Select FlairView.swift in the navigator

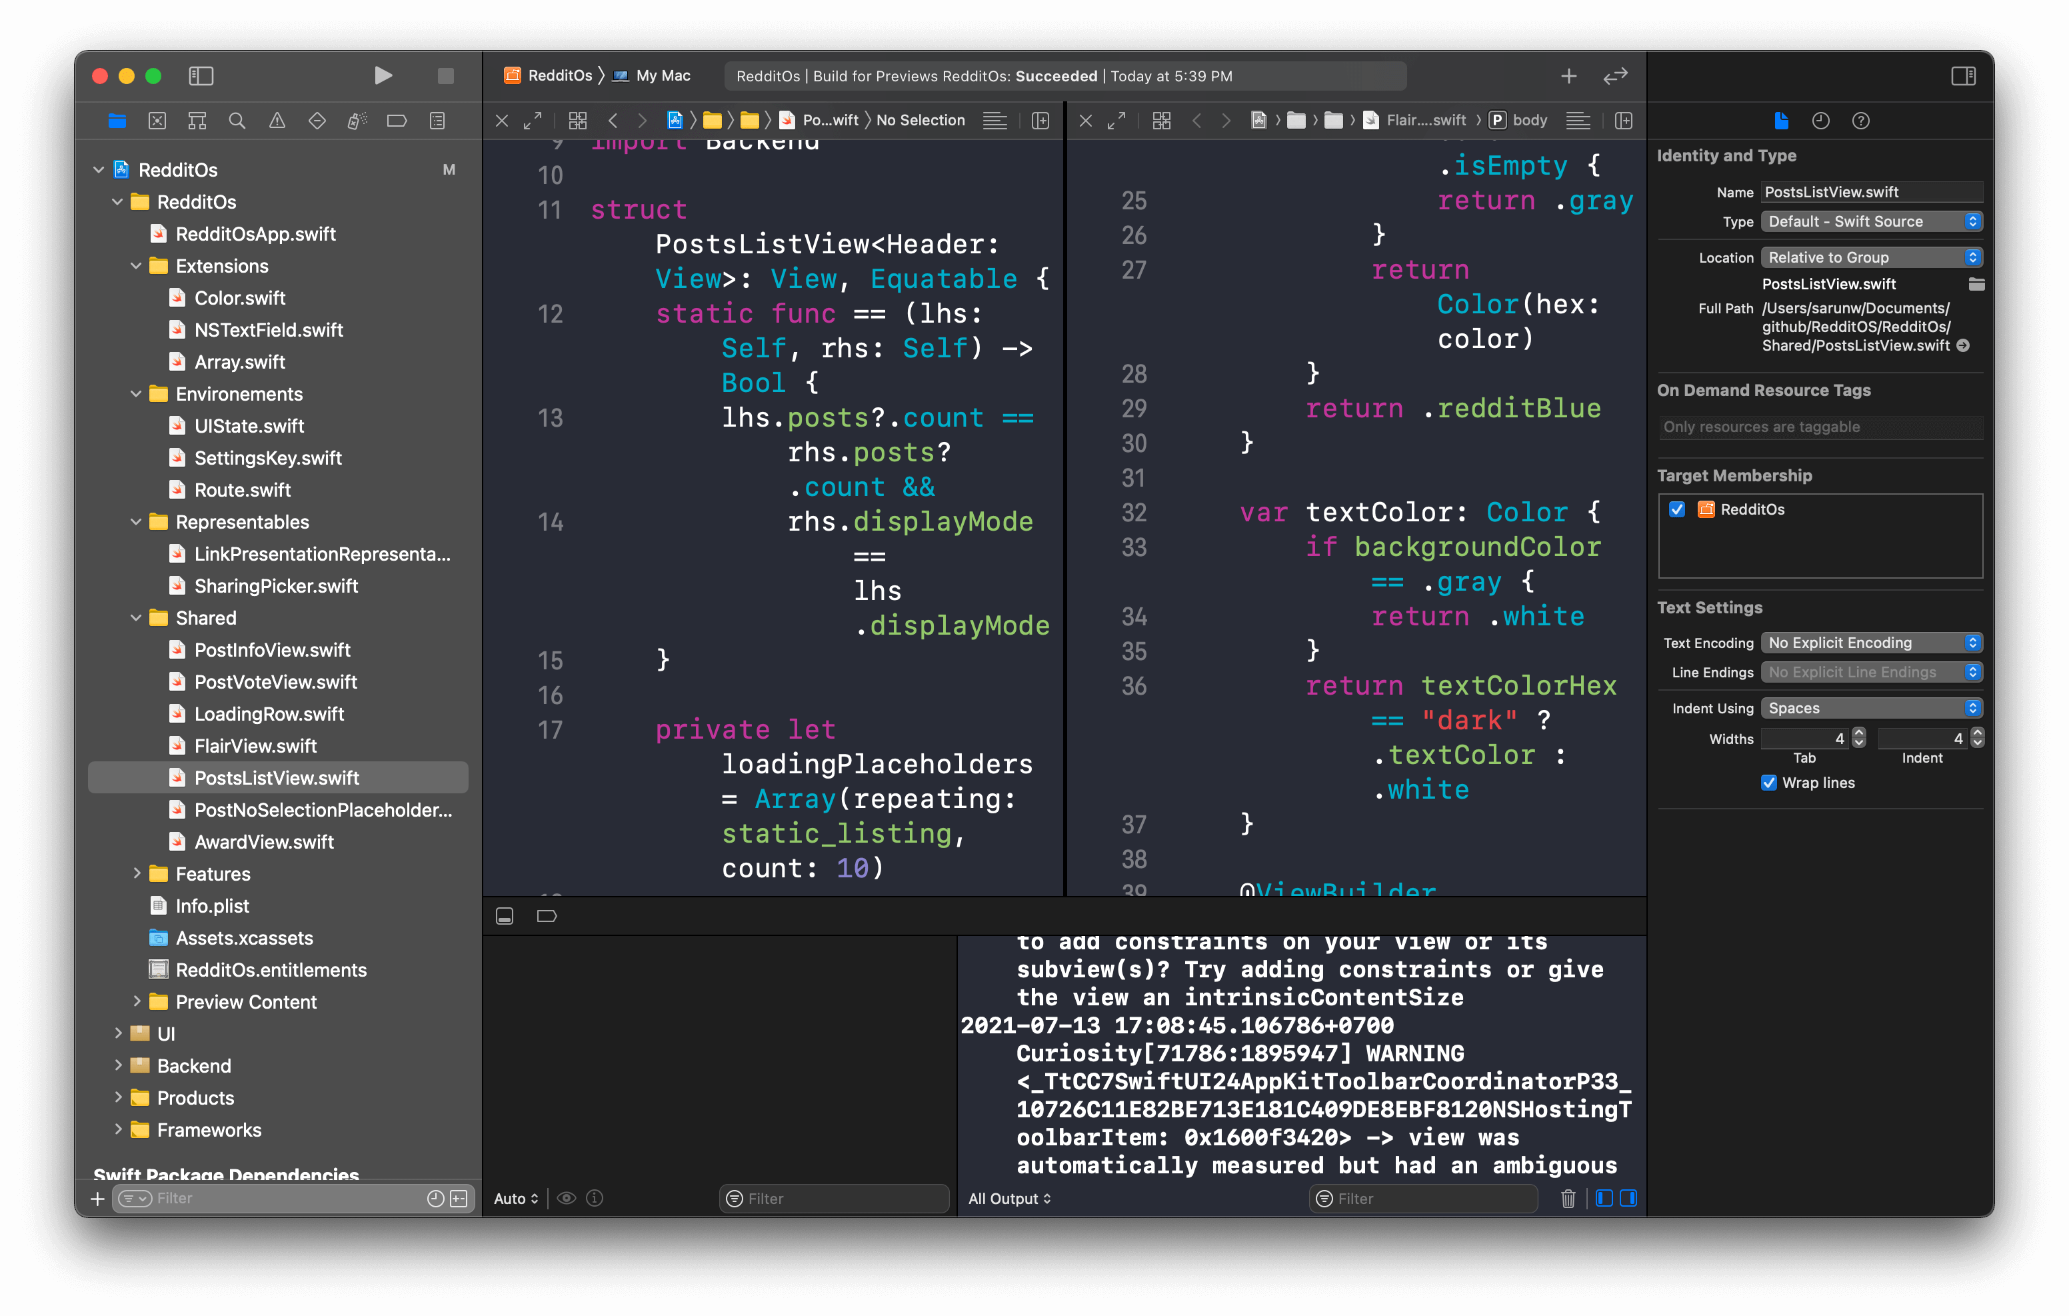[x=255, y=745]
